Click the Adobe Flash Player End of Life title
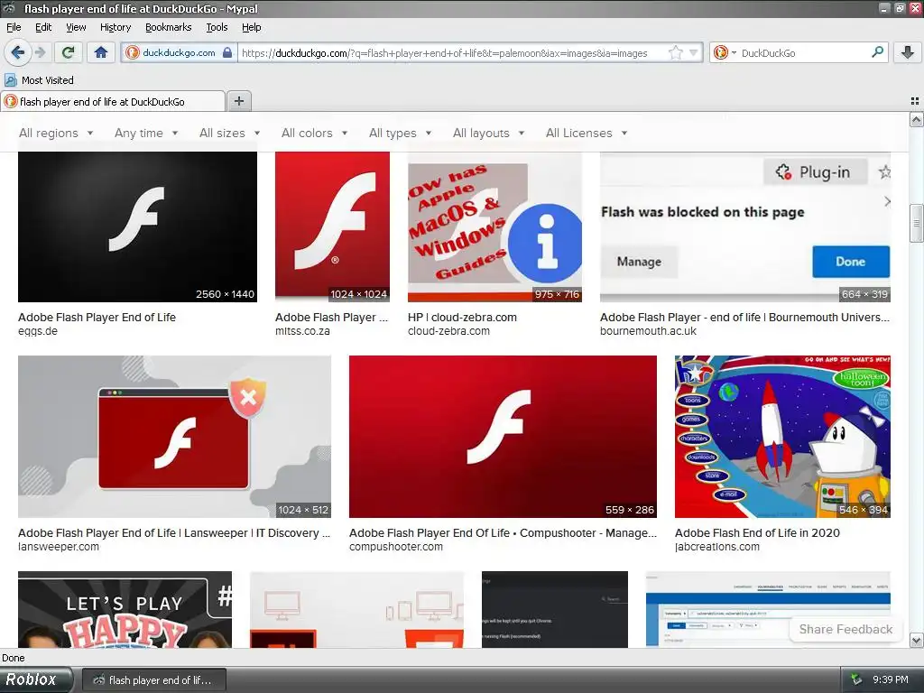 coord(97,317)
